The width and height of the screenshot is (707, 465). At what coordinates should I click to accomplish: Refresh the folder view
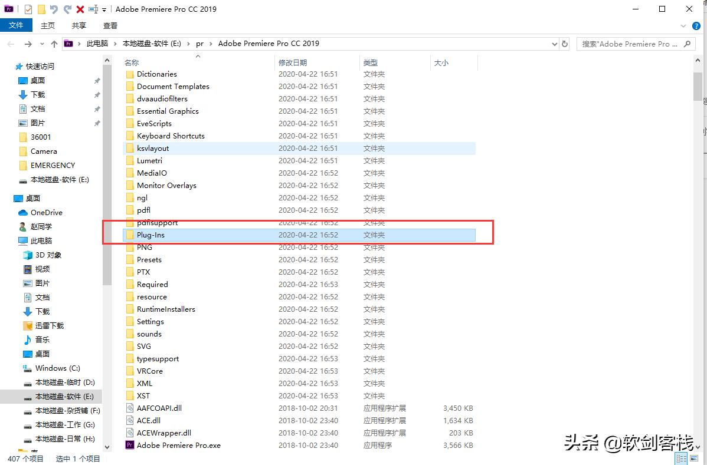tap(565, 44)
